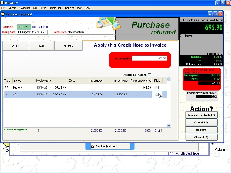
Task: Click the Supplier link label
Action: 8,27
